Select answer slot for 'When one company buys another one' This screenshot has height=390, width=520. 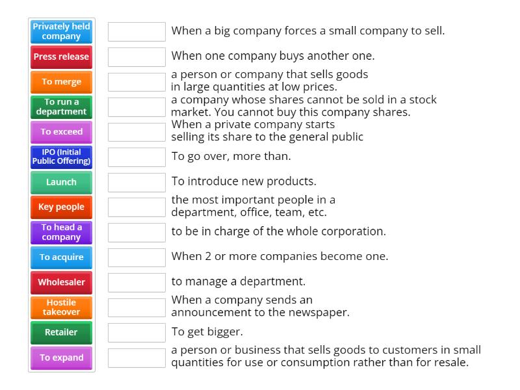(x=136, y=57)
